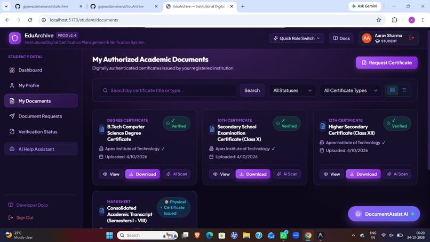Click the AA user avatar
The height and width of the screenshot is (242, 430).
click(x=367, y=38)
